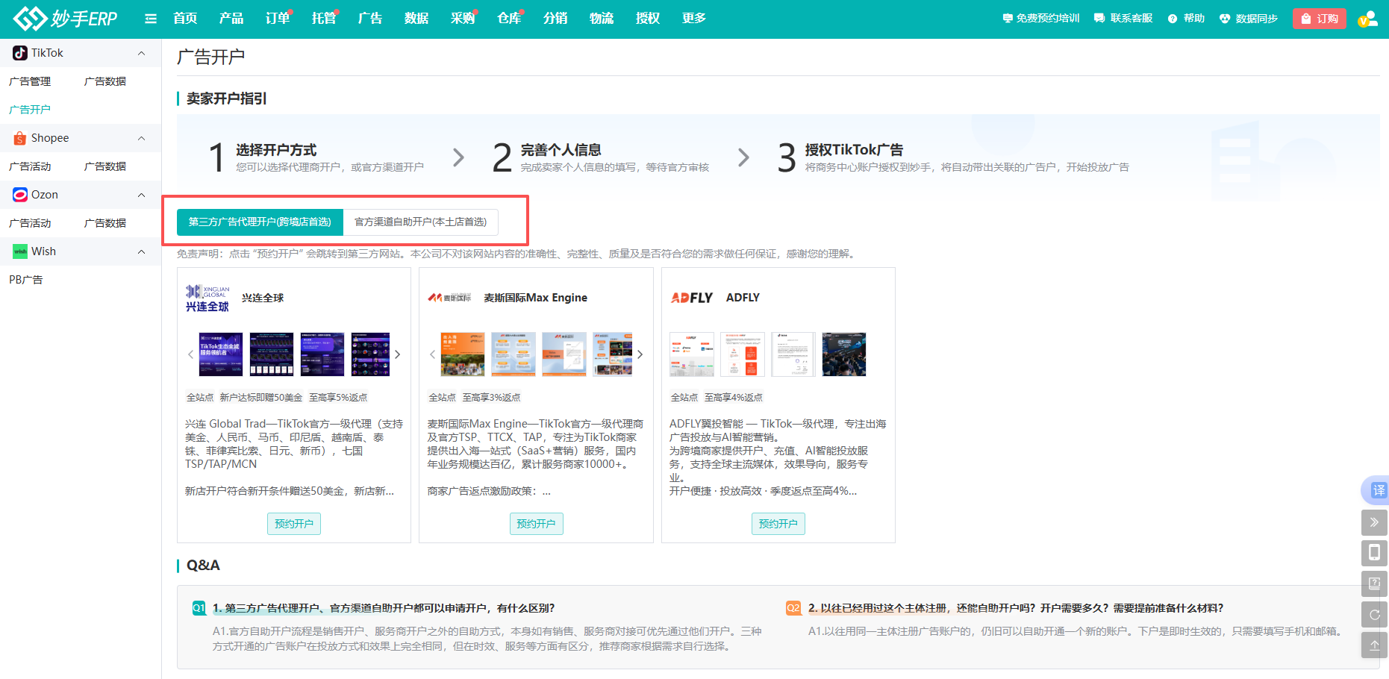Click the hamburger menu icon beside the logo

[x=151, y=19]
